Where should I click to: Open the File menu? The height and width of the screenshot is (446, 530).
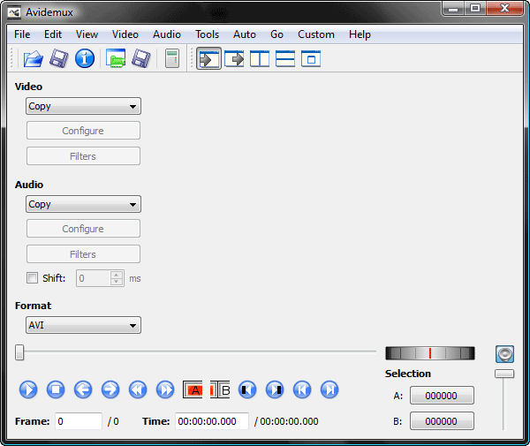(22, 34)
